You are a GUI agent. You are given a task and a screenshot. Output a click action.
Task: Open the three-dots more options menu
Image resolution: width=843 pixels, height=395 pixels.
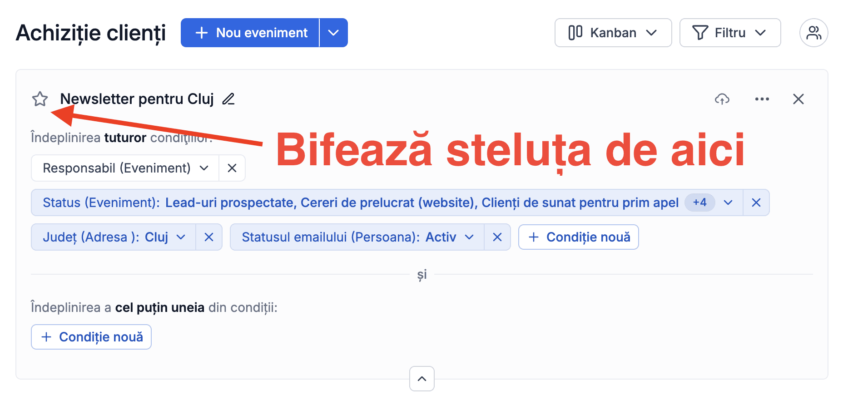click(x=762, y=99)
